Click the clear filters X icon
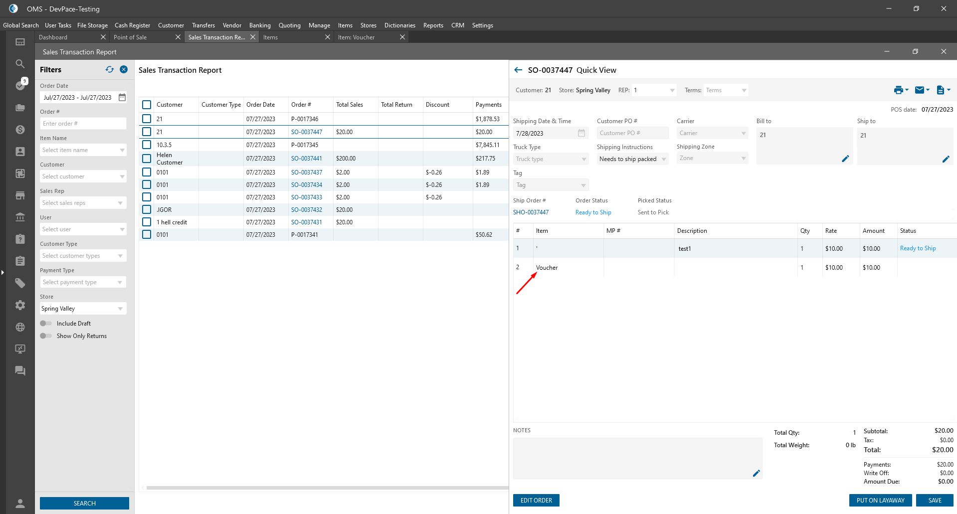The height and width of the screenshot is (514, 957). click(124, 70)
